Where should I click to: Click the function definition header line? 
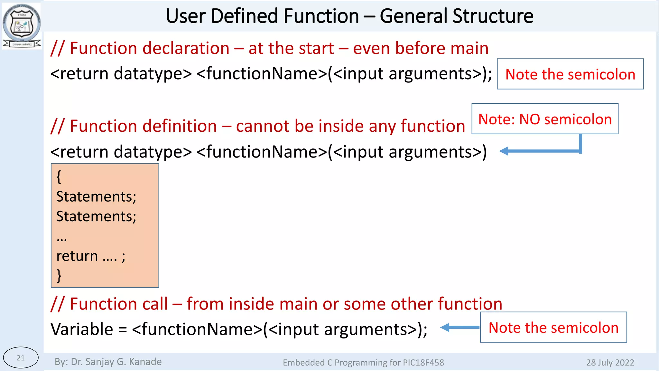point(269,152)
